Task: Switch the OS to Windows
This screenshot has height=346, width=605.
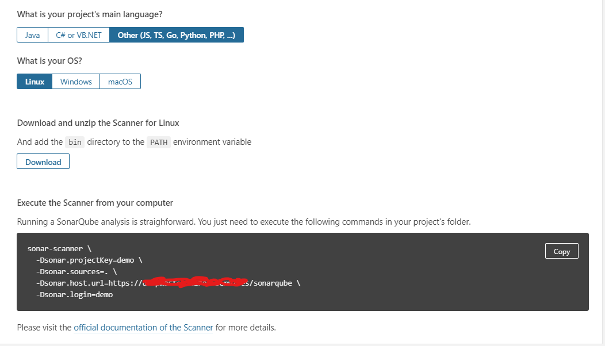Action: click(76, 82)
